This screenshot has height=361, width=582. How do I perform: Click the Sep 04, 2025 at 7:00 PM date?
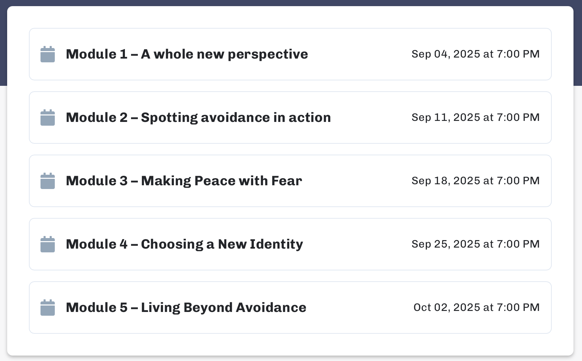(x=475, y=54)
